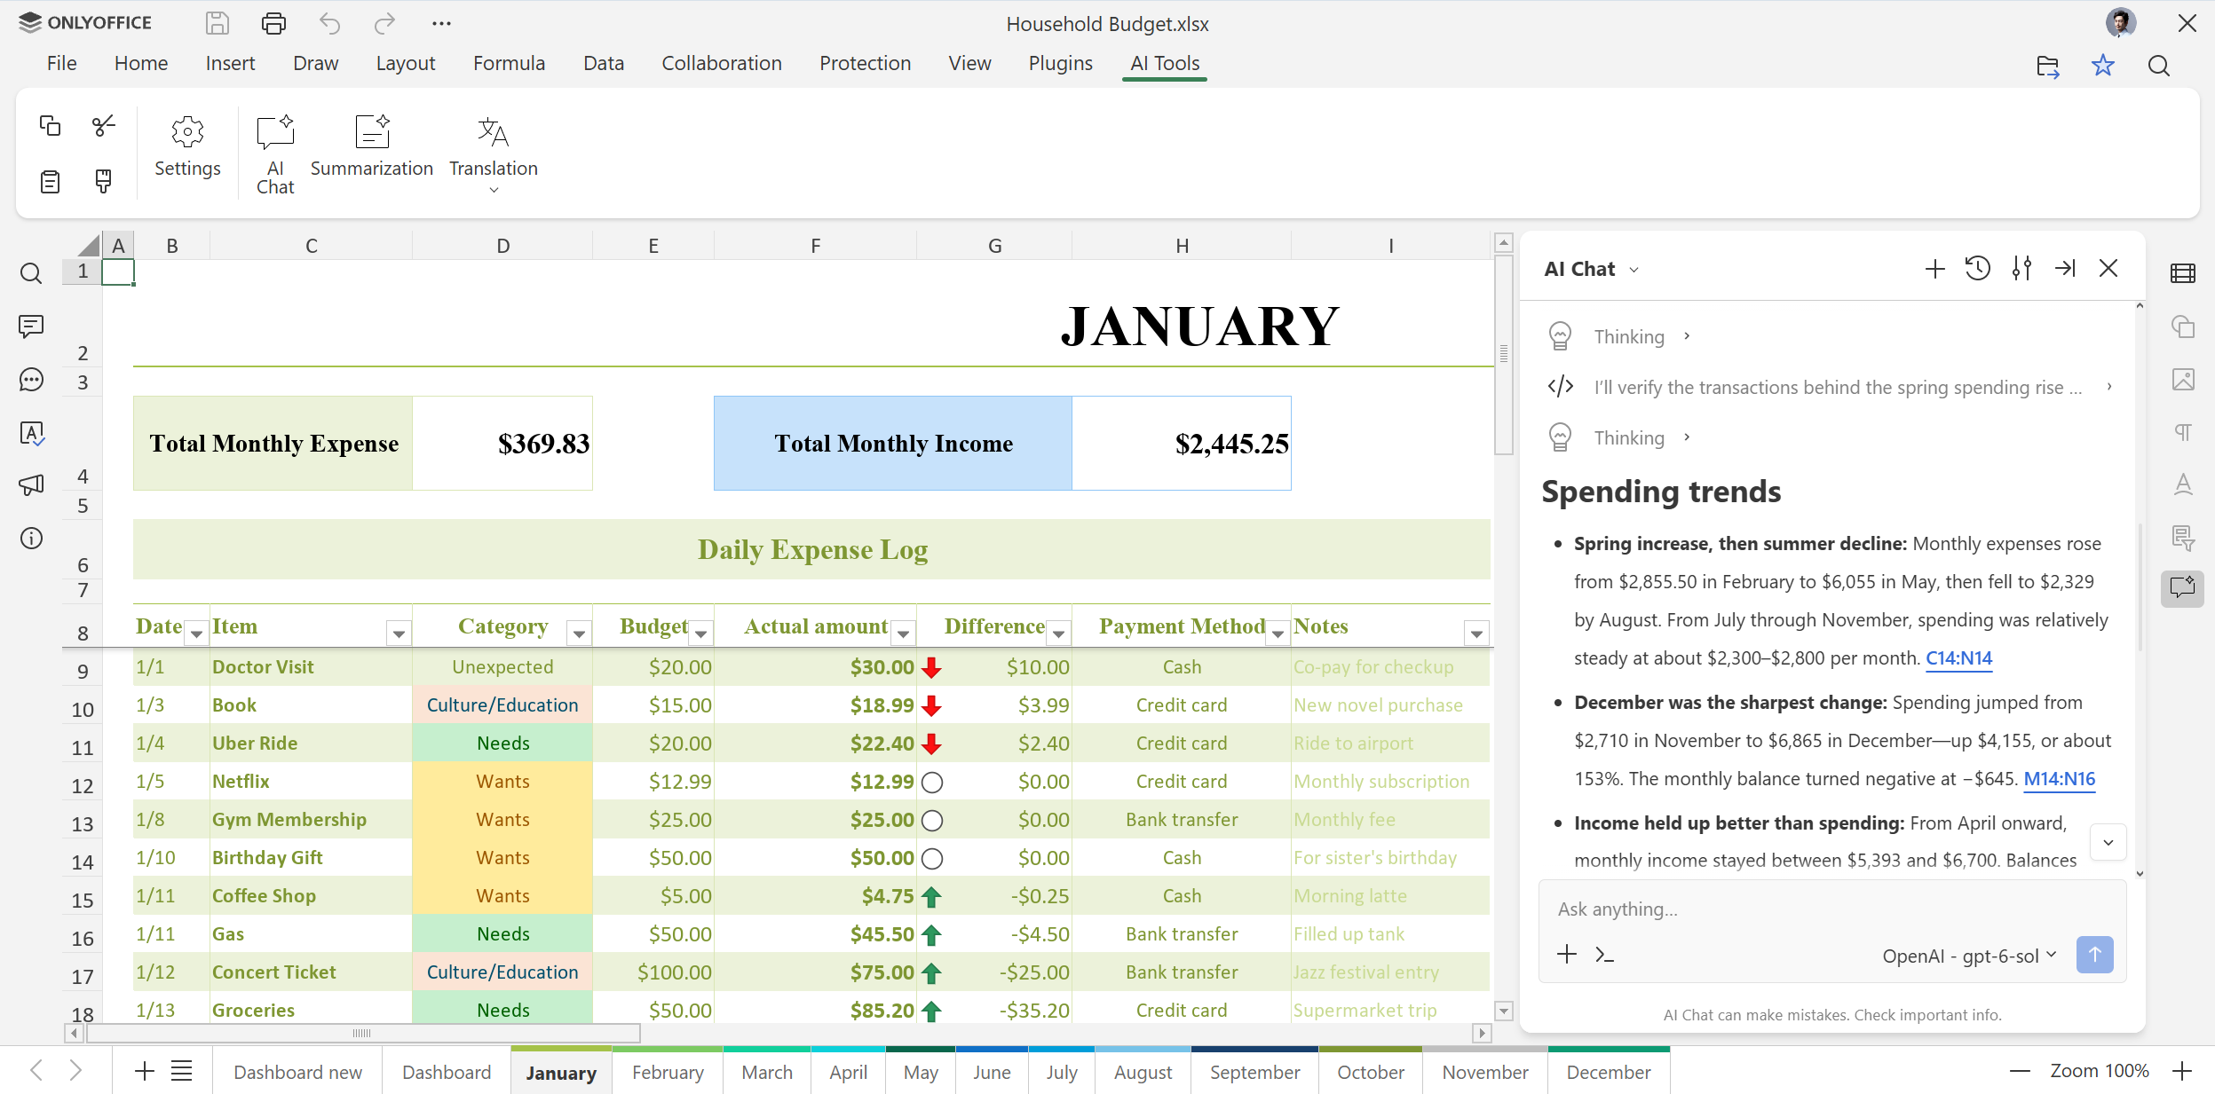
Task: Open image settings in right sidebar
Action: (x=2182, y=380)
